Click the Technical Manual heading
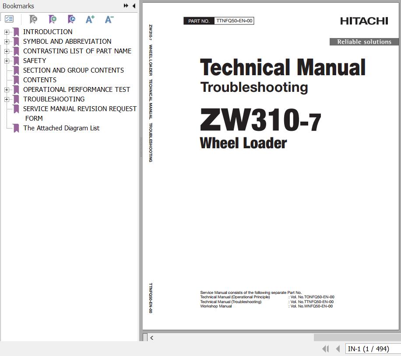 click(283, 67)
